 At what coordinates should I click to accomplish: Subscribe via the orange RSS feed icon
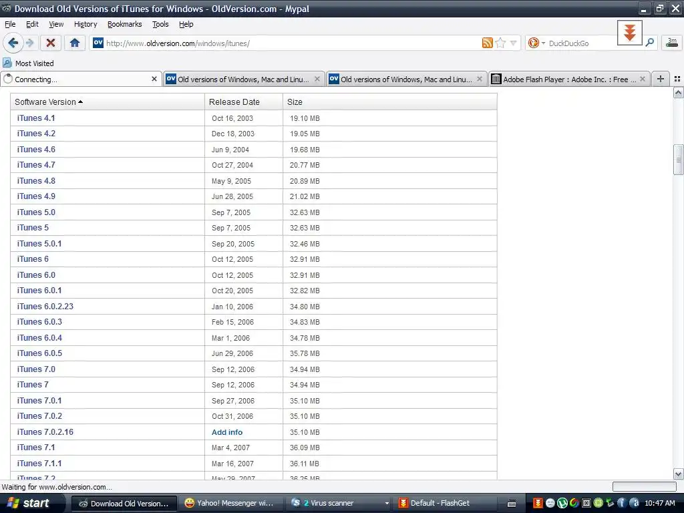(x=487, y=43)
